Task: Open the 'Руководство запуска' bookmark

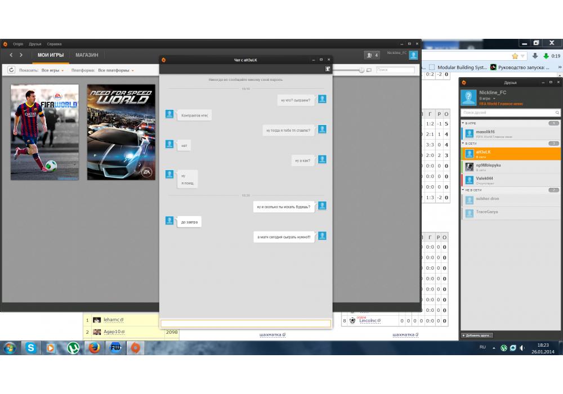Action: coord(520,67)
